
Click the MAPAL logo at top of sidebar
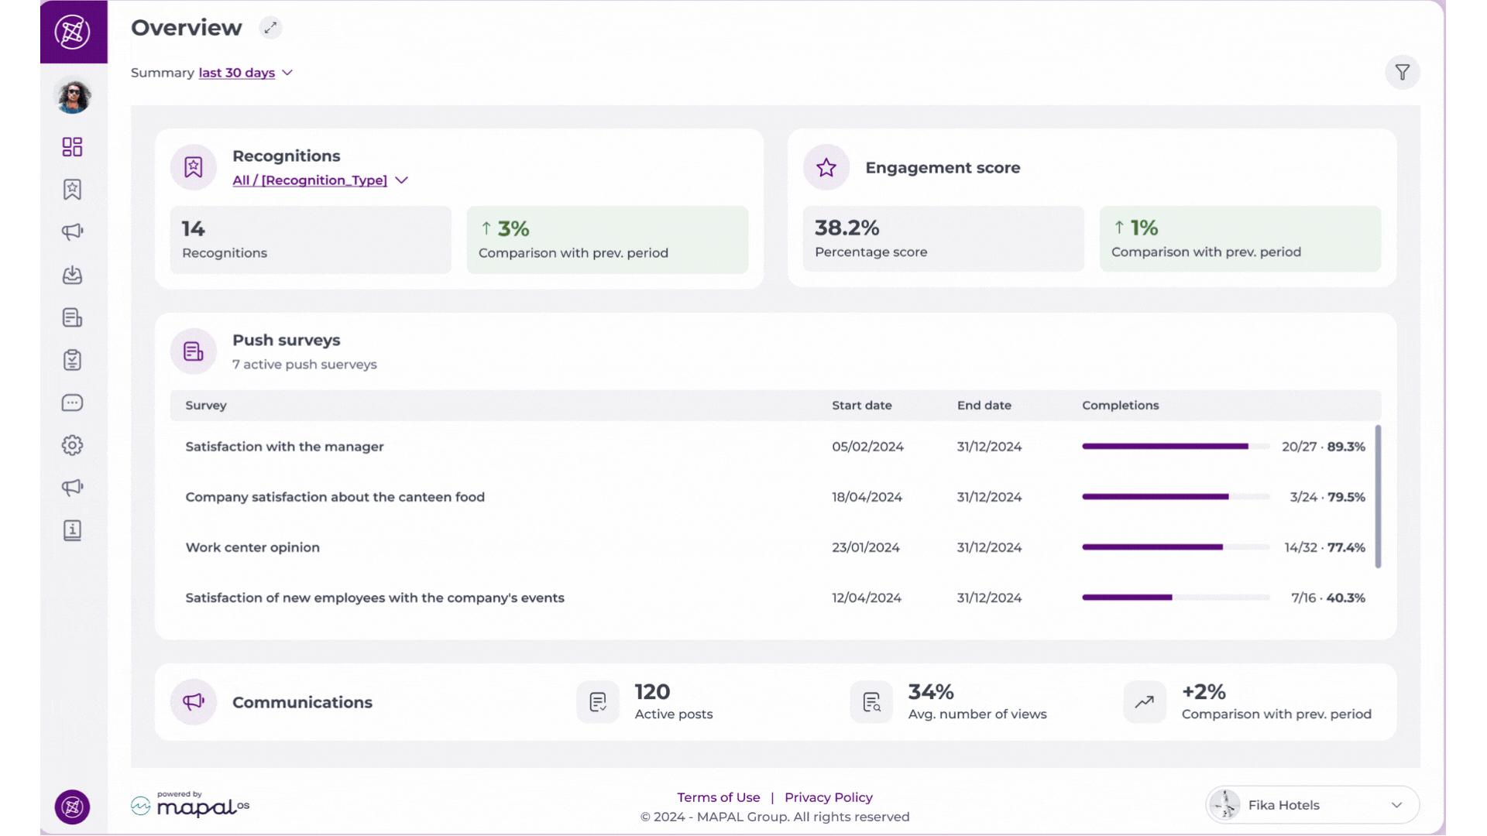pyautogui.click(x=73, y=32)
